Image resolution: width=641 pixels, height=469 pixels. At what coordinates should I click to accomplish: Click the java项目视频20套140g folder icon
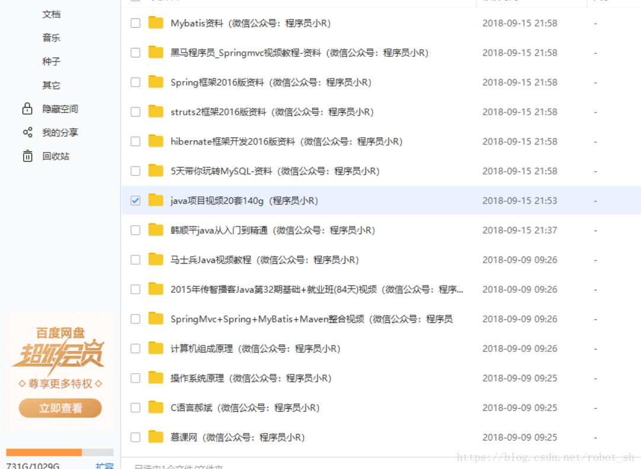[155, 200]
